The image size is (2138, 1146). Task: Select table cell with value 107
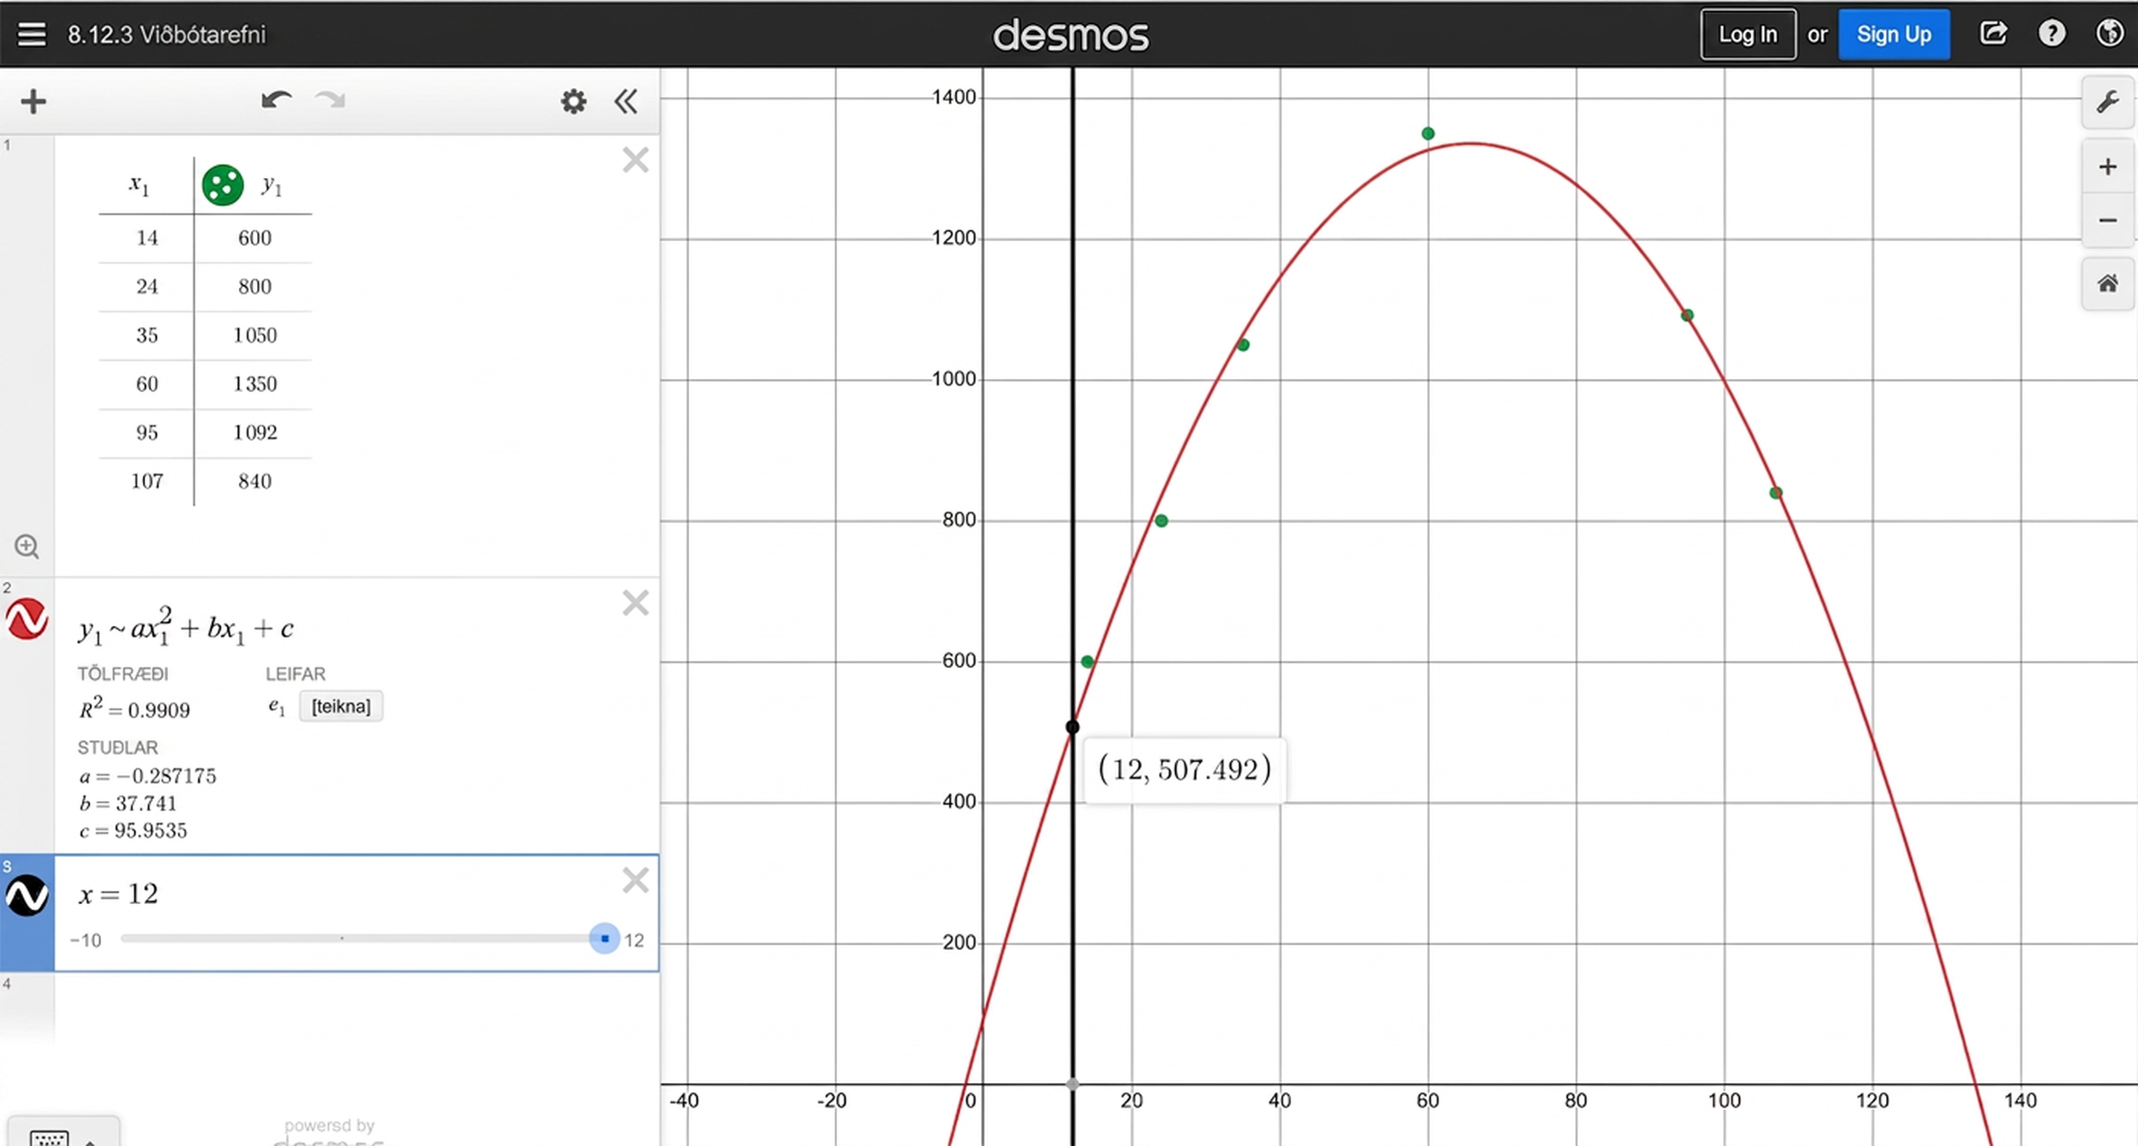tap(147, 481)
